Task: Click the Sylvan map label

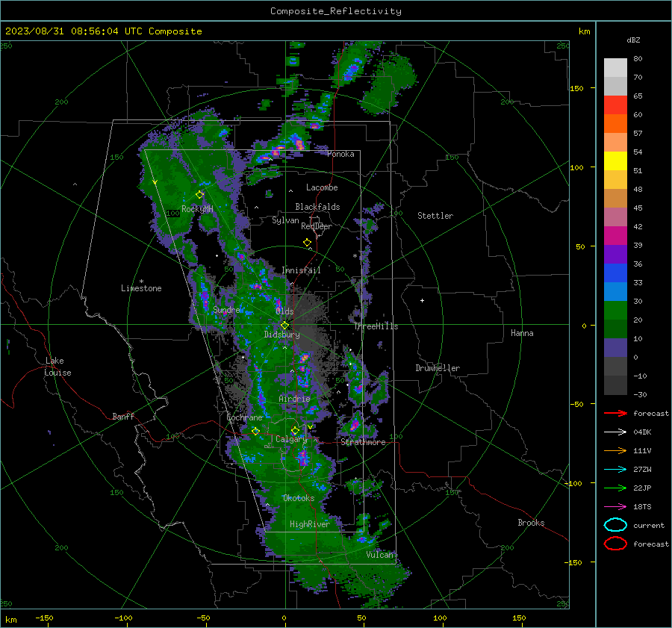Action: pyautogui.click(x=285, y=220)
